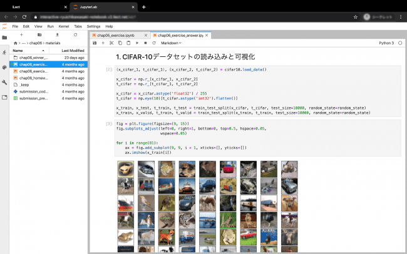Select the submission_cod... Python file

[49, 91]
